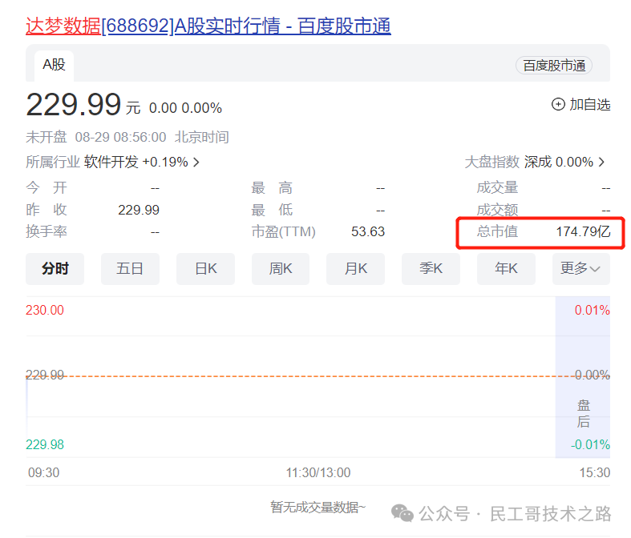Click the 昨收 value 229.99
The width and height of the screenshot is (631, 538).
[139, 210]
